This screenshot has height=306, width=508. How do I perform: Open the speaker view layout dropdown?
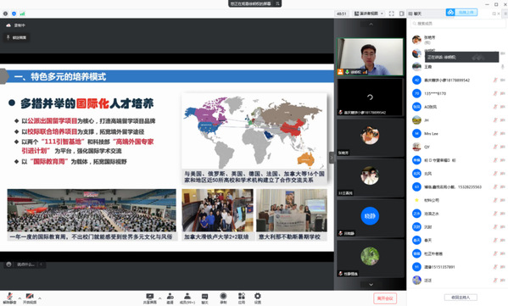click(x=369, y=14)
